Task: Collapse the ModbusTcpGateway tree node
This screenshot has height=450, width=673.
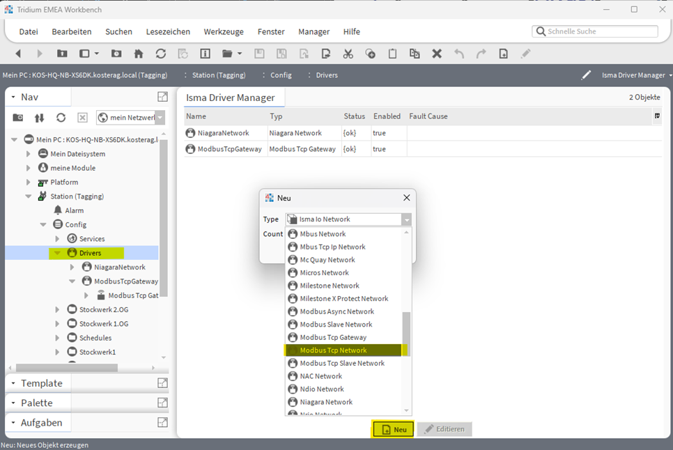Action: point(72,281)
